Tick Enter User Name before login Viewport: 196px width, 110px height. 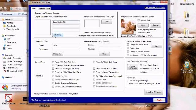pos(94,86)
